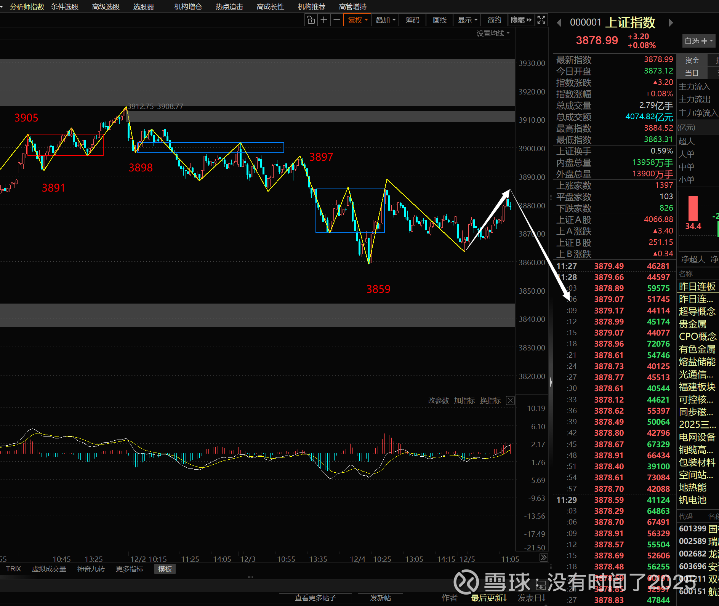Viewport: 719px width, 606px height.
Task: Click the 查看更多帖子 button
Action: tap(315, 598)
